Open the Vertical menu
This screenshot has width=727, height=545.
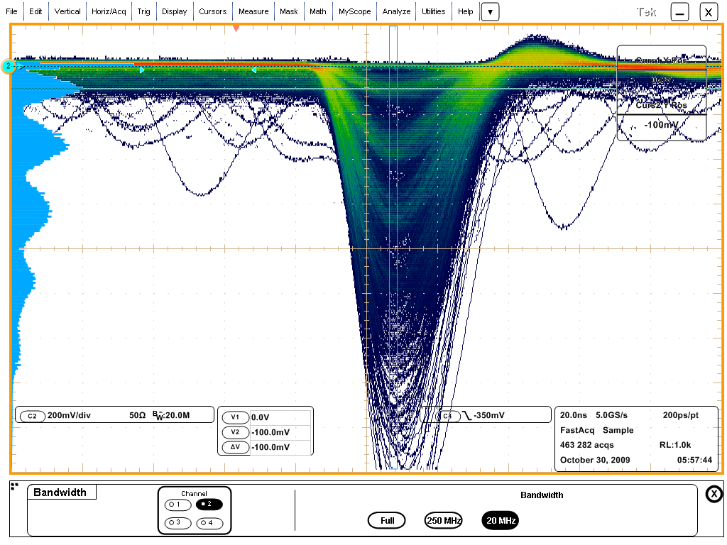pos(67,11)
